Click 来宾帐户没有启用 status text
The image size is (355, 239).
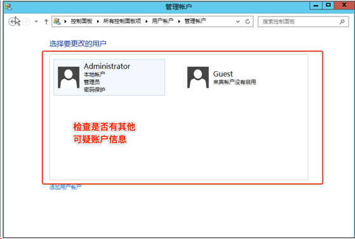tap(234, 82)
